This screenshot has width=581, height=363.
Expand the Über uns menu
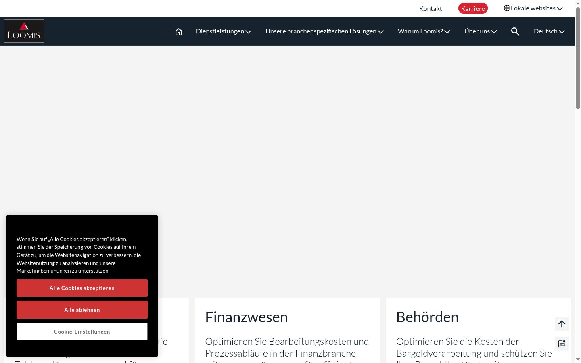tap(481, 31)
